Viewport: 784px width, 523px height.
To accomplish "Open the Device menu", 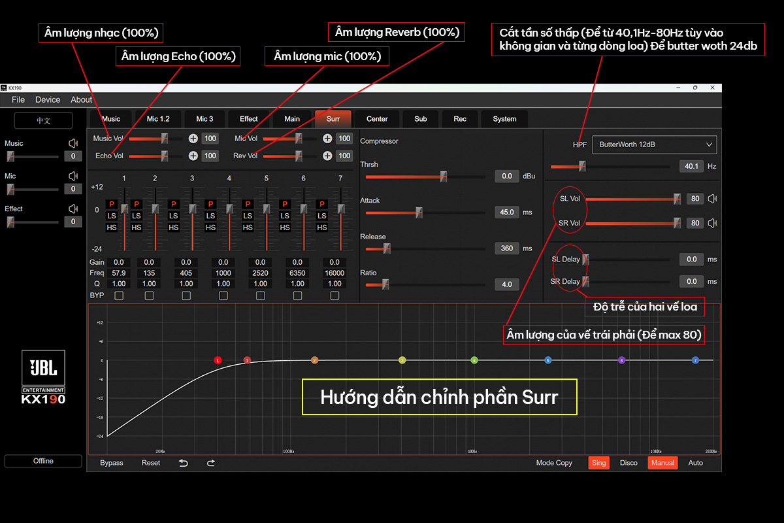I will 48,100.
